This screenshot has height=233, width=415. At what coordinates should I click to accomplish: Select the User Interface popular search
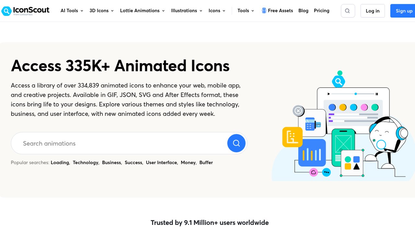click(161, 162)
